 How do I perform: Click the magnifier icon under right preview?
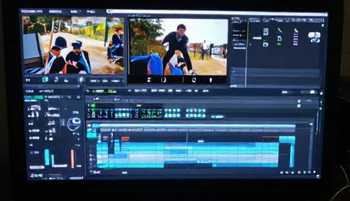[x=194, y=80]
